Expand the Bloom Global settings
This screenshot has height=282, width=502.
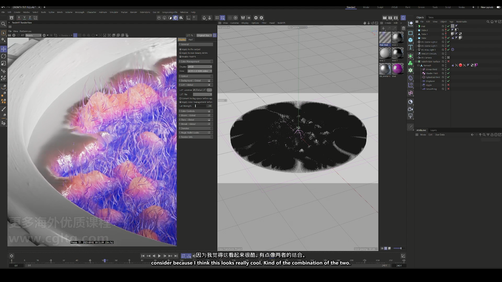coord(180,115)
